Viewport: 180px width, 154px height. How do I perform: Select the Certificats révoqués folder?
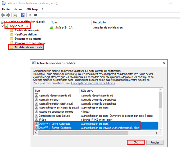[27, 30]
